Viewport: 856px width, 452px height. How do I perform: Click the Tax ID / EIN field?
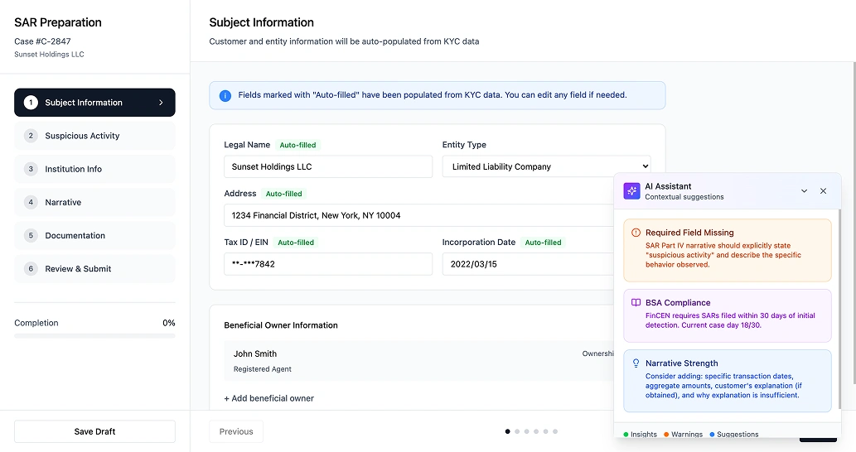pos(328,264)
